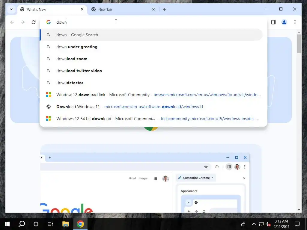
Task: Open Task View on the taskbar
Action: click(50, 224)
